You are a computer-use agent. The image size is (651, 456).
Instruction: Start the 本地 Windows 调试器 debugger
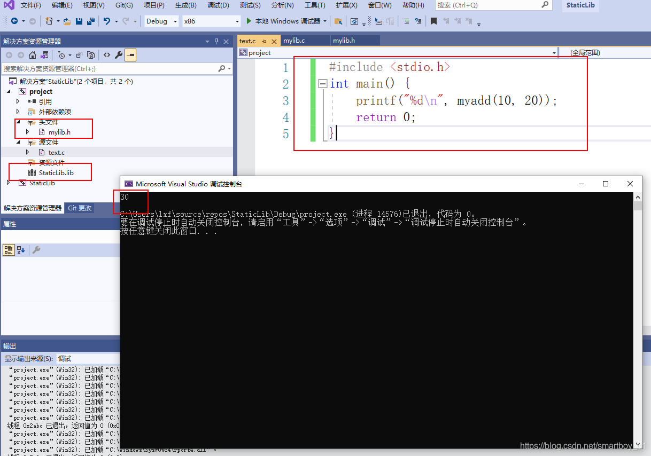coord(283,21)
